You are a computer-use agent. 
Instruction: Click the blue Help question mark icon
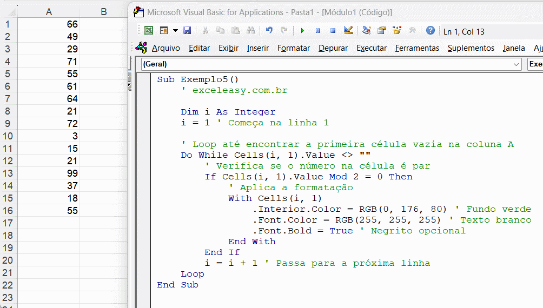click(x=431, y=31)
